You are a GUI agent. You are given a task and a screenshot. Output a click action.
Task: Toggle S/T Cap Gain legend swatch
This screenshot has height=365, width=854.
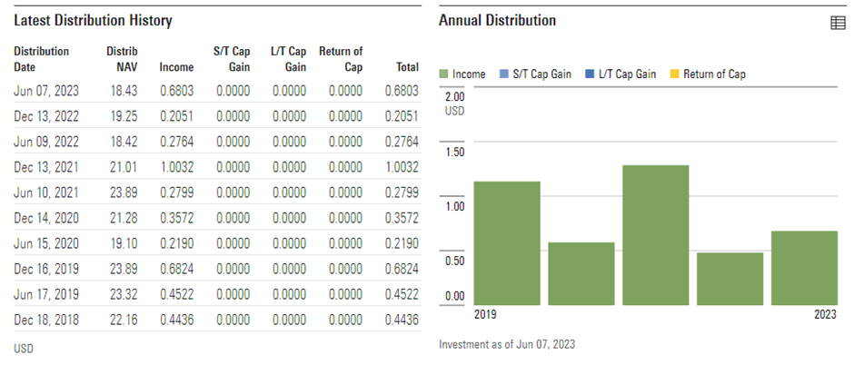pos(504,74)
